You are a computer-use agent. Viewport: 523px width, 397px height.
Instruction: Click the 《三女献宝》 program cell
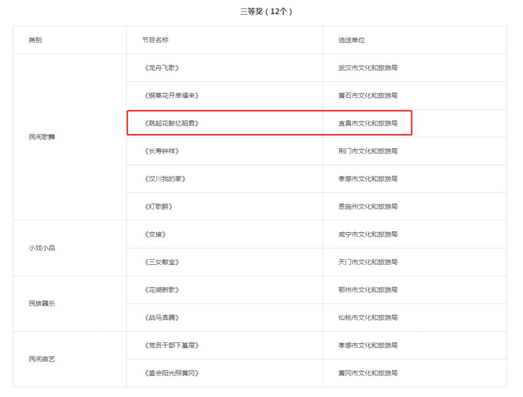tap(162, 262)
